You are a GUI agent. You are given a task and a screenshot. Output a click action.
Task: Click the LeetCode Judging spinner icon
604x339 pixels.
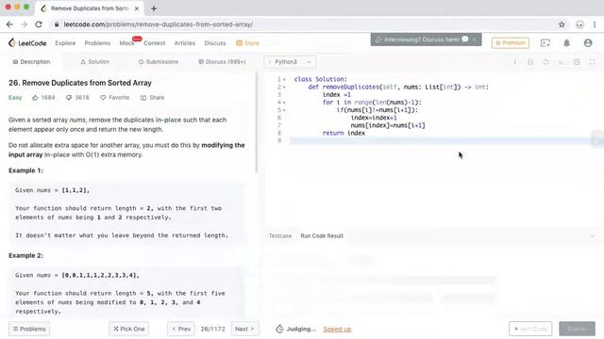click(x=279, y=329)
